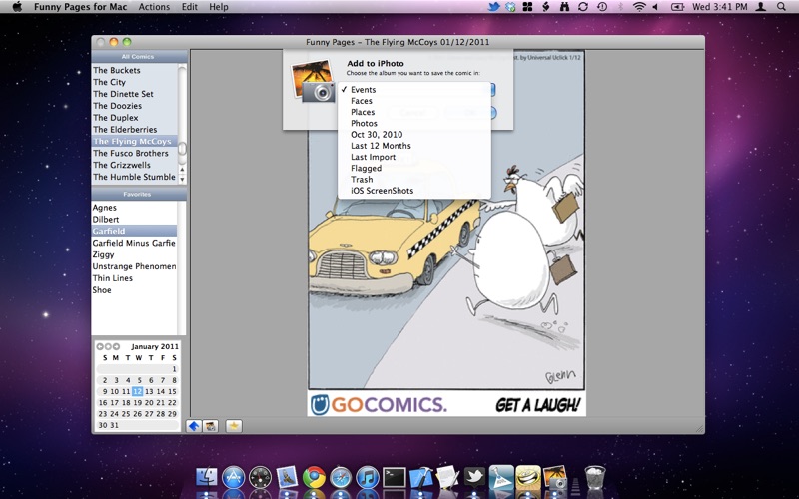Select The Buckets comic

point(135,70)
